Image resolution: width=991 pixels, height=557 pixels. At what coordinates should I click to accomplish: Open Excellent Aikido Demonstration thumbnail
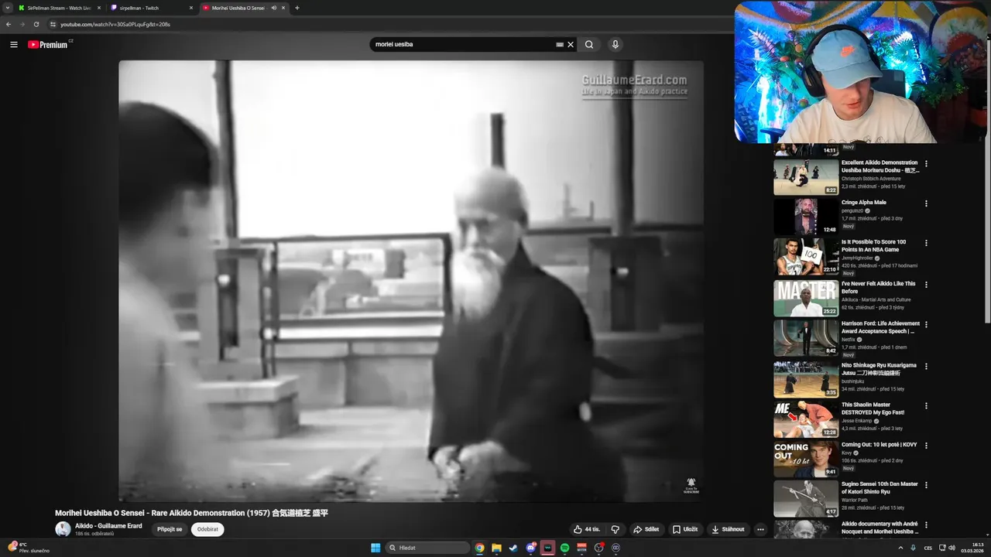(806, 177)
